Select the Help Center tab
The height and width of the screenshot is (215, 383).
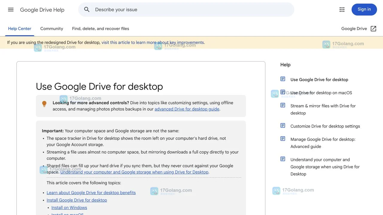click(x=19, y=29)
